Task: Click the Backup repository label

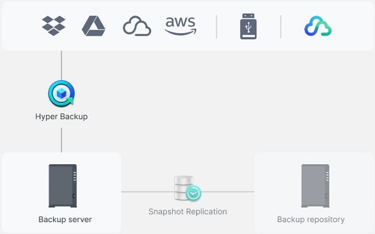Action: click(311, 220)
